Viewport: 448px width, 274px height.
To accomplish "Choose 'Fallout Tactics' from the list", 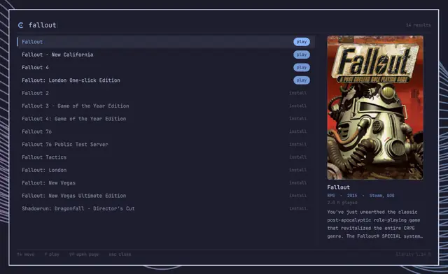I will point(44,157).
